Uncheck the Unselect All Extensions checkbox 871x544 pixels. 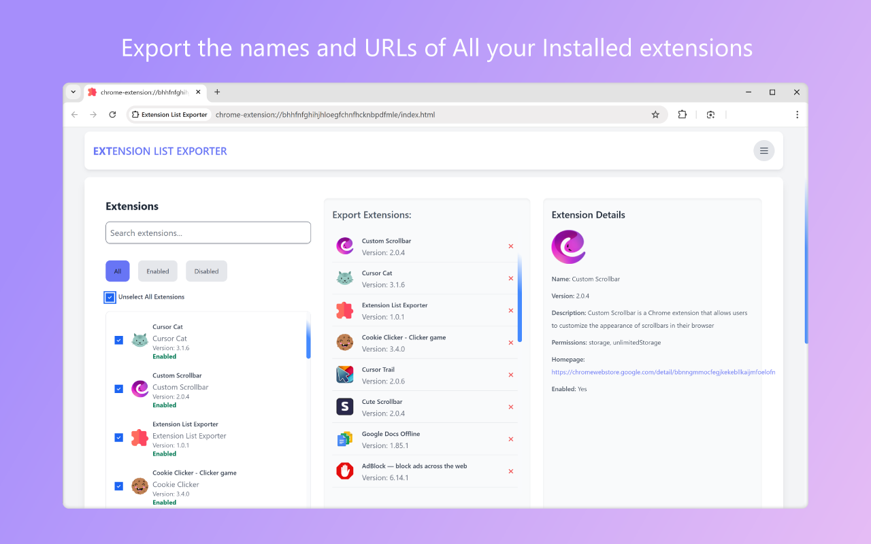click(110, 296)
